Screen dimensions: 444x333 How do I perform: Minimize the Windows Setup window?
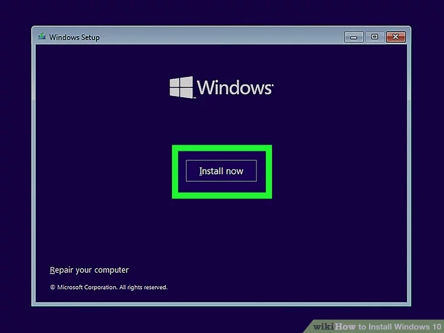354,37
